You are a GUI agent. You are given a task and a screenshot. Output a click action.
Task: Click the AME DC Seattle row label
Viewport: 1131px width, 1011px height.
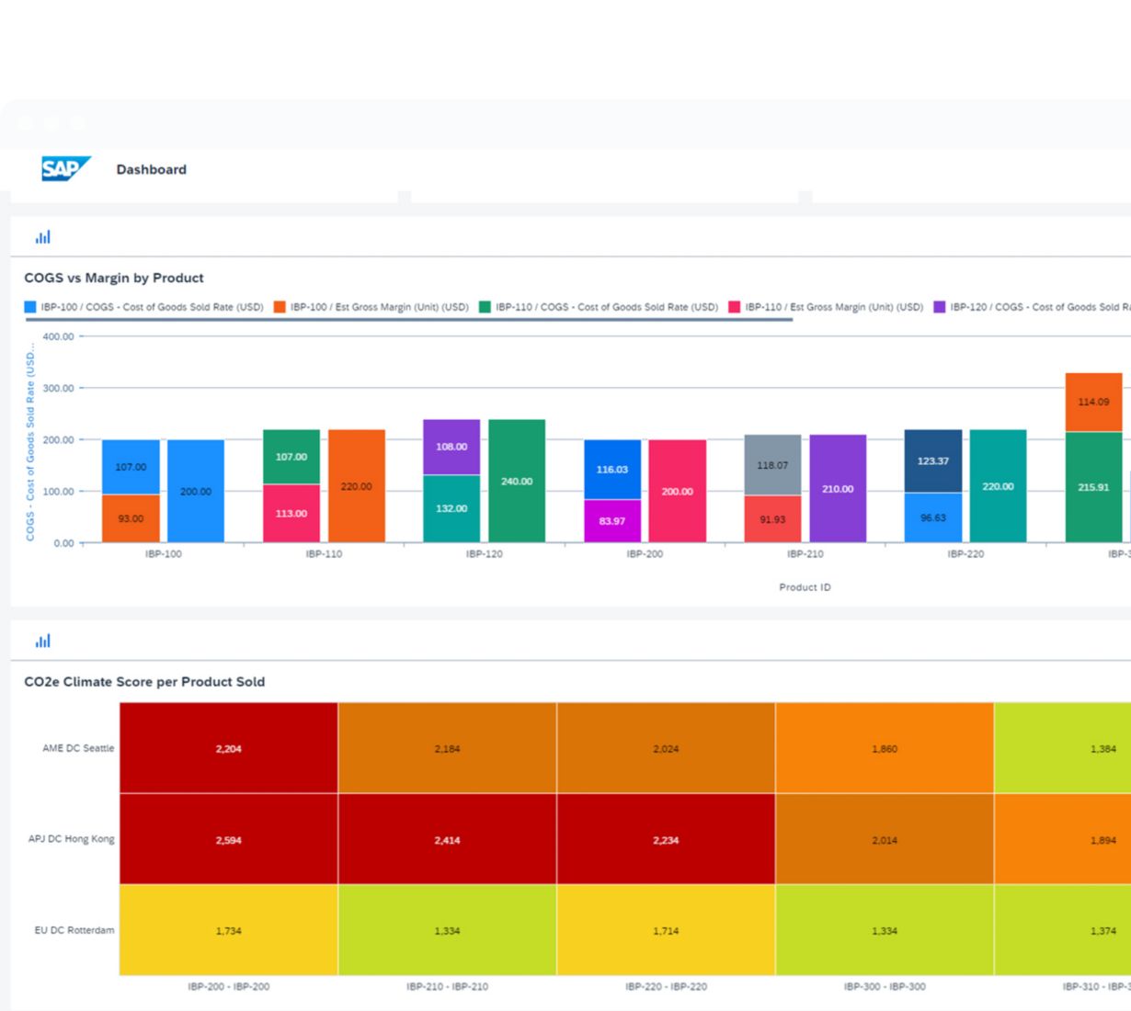pyautogui.click(x=78, y=748)
